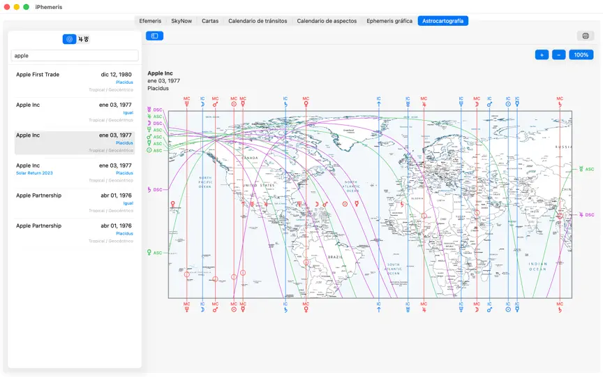Switch to the Cartas tab
Screen dimensions: 603x377
pyautogui.click(x=210, y=21)
